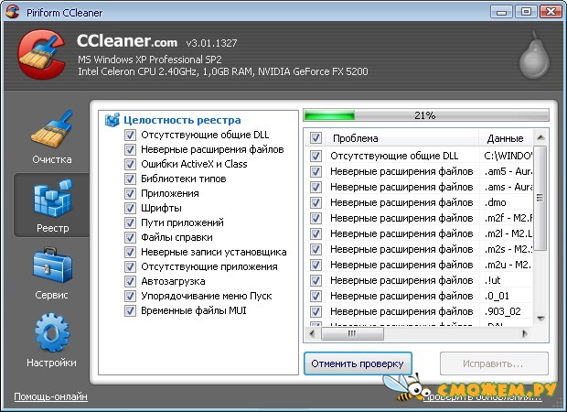Uncheck the result row for .dmo
The height and width of the screenshot is (412, 567).
coord(316,202)
